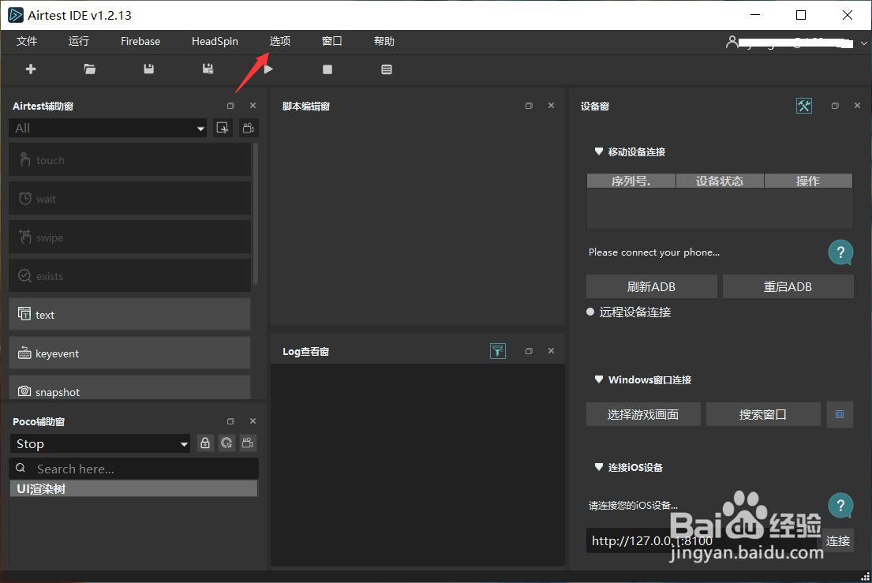Click the Poco refresh inspector icon
The image size is (872, 583).
(x=226, y=443)
